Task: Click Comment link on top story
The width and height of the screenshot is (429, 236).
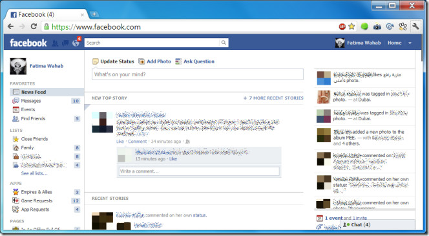Action: (138, 141)
